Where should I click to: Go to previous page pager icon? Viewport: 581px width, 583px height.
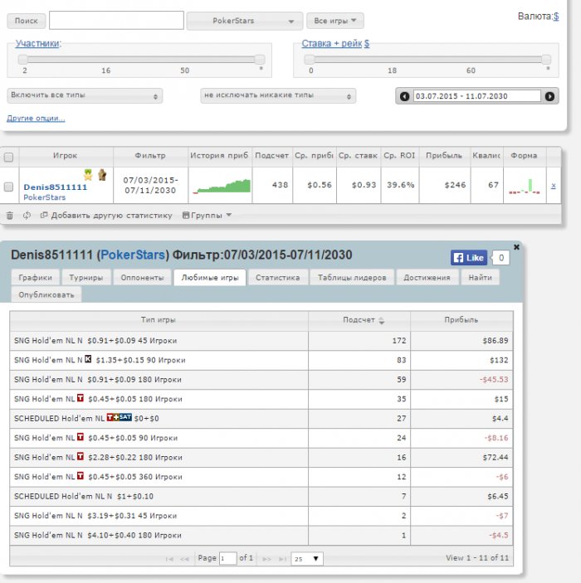(x=184, y=559)
